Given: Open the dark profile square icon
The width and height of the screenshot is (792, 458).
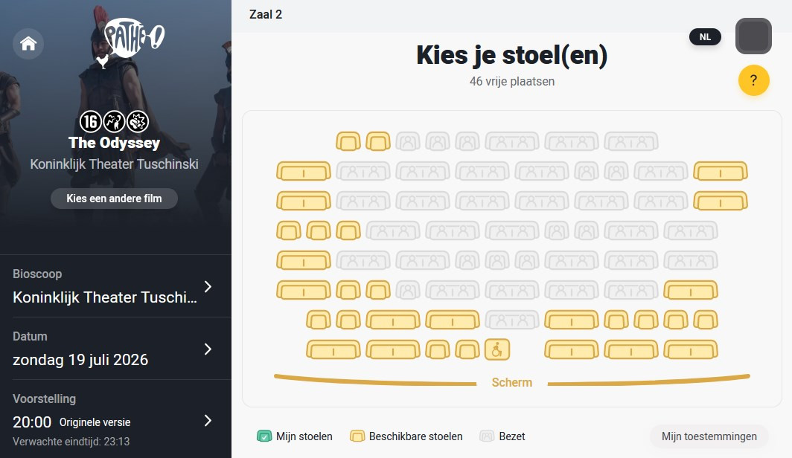Looking at the screenshot, I should pyautogui.click(x=753, y=36).
